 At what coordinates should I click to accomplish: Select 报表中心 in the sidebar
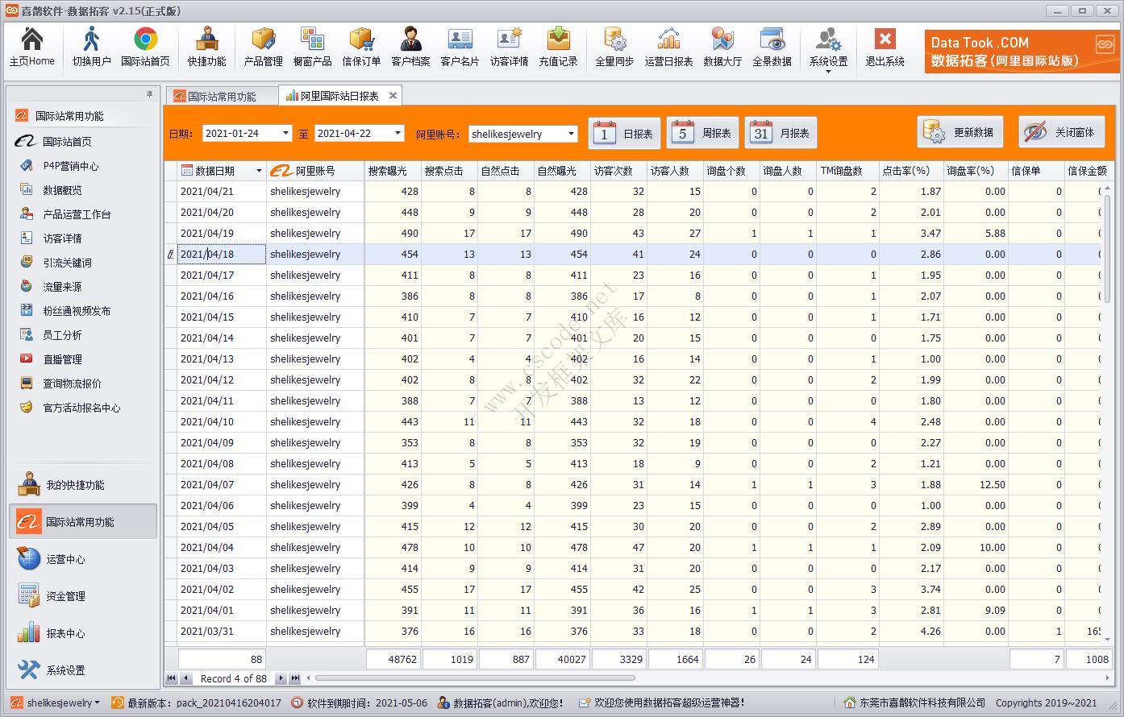[x=65, y=633]
